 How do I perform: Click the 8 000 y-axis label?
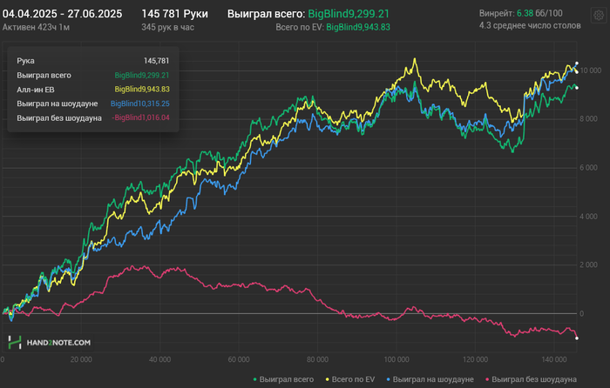pyautogui.click(x=588, y=119)
